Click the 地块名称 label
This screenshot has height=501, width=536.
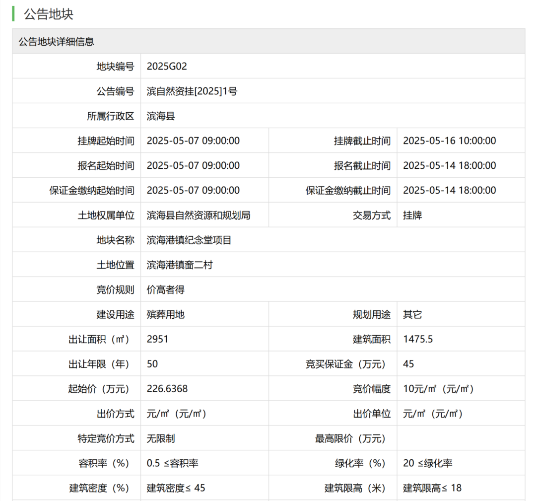click(115, 240)
